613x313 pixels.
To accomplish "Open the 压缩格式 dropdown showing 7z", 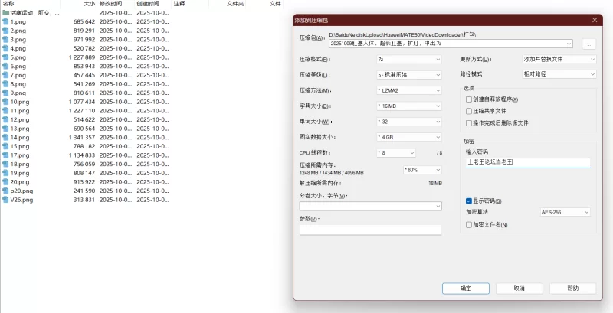I will pyautogui.click(x=409, y=60).
